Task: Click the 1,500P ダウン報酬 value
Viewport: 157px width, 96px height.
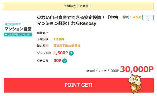Action: 61,53
